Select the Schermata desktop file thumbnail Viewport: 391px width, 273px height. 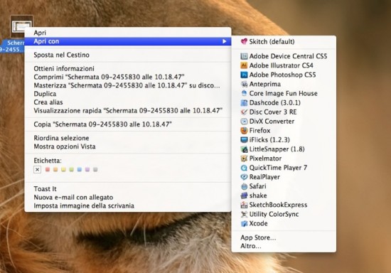[x=21, y=26]
